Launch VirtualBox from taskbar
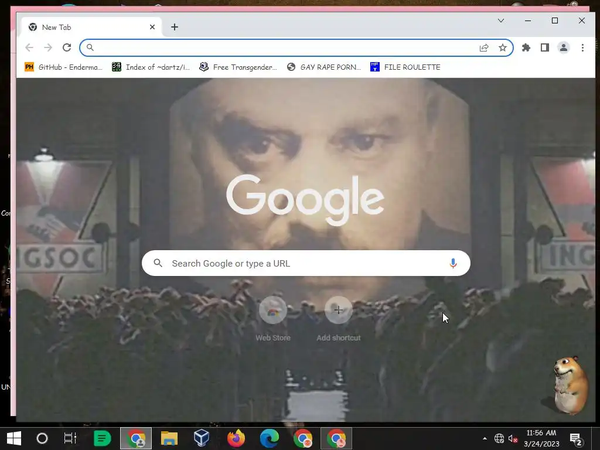Screen dimensions: 600x450 (202, 438)
